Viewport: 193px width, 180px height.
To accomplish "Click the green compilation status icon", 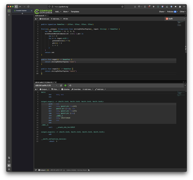I will [x=65, y=85].
